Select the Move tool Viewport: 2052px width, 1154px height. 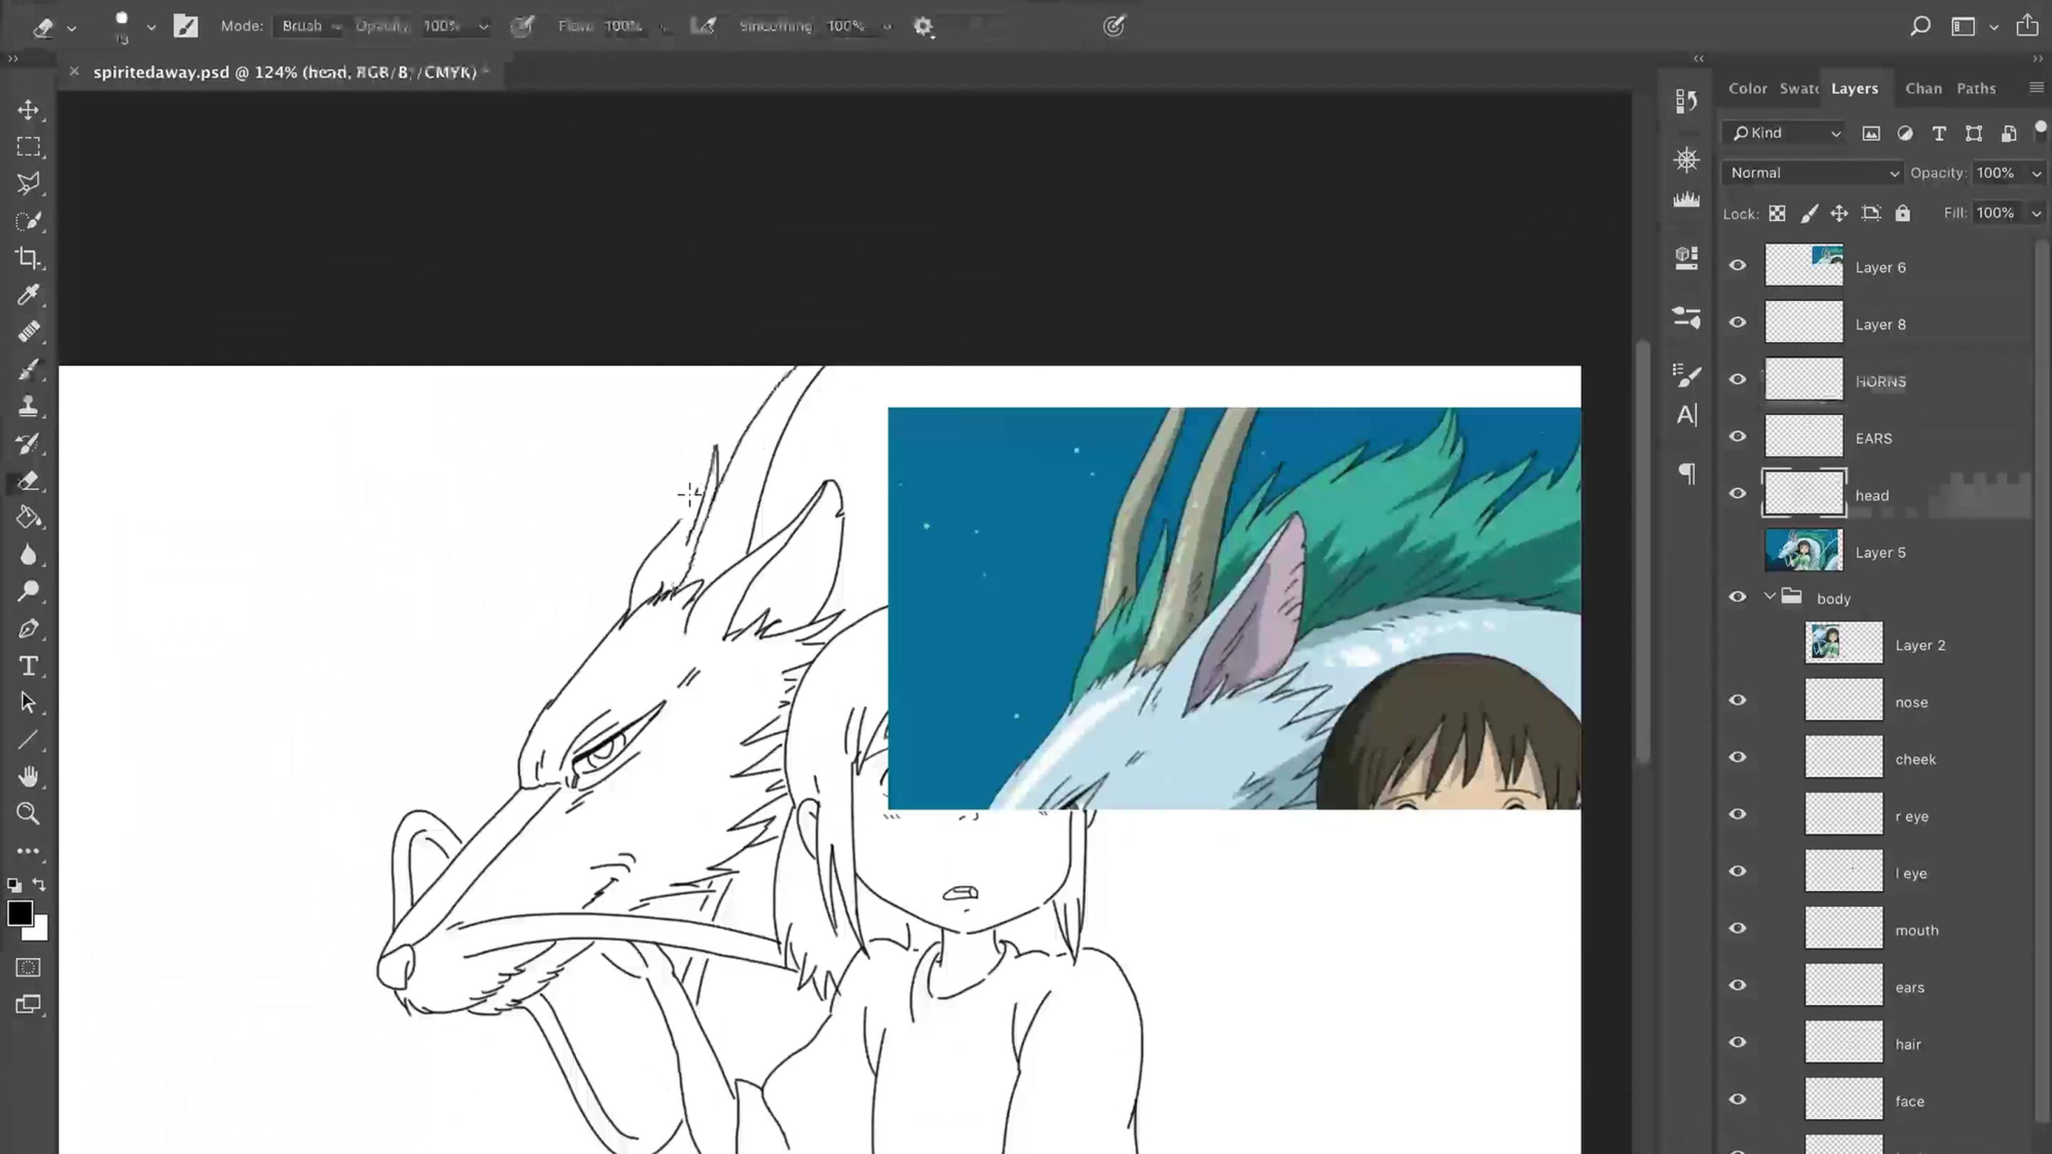click(x=29, y=110)
